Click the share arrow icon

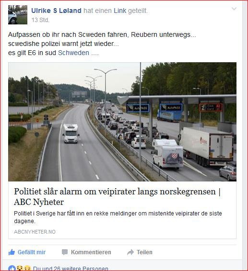130,252
